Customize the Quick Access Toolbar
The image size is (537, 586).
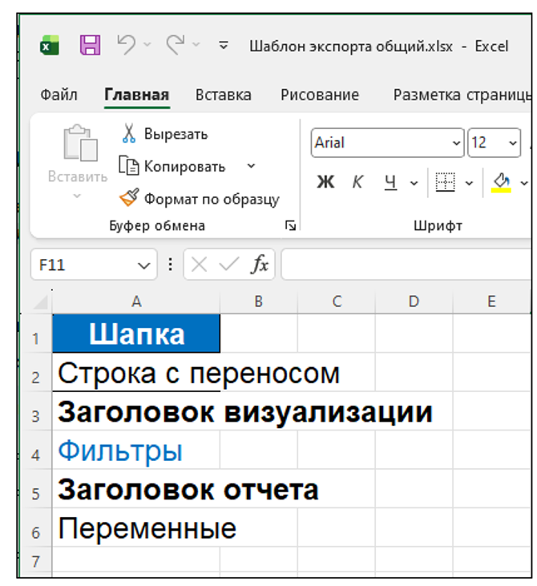(x=224, y=46)
